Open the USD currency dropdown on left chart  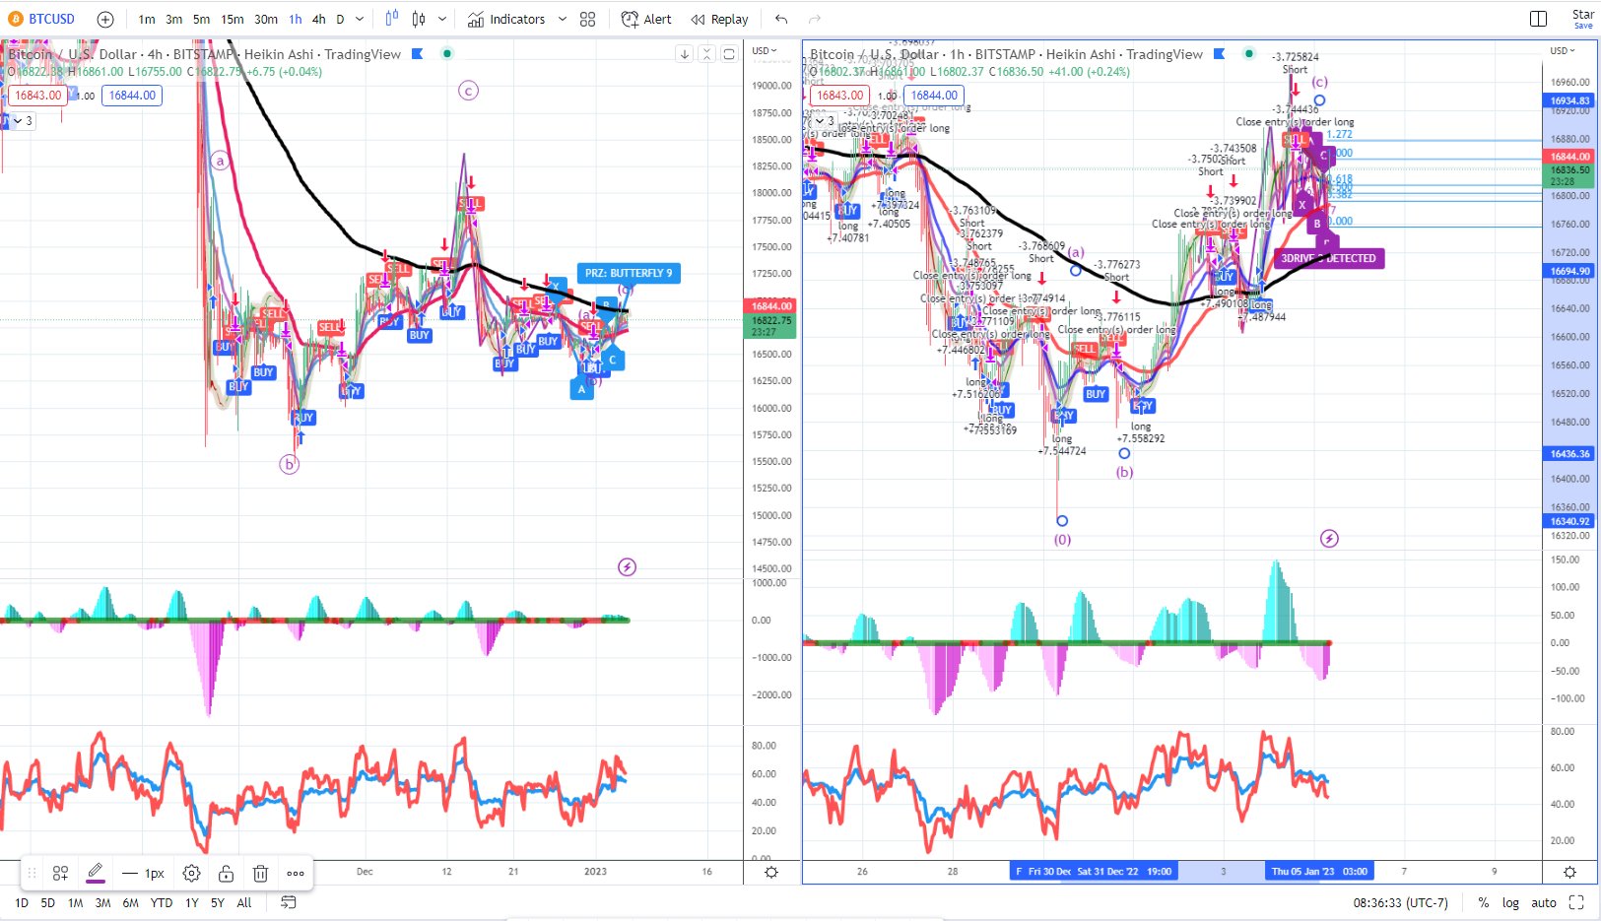click(765, 50)
